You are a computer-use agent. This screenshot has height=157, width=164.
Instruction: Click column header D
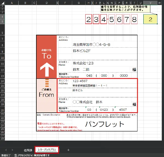tap(46, 3)
